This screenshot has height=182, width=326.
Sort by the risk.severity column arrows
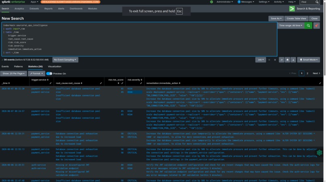[142, 79]
